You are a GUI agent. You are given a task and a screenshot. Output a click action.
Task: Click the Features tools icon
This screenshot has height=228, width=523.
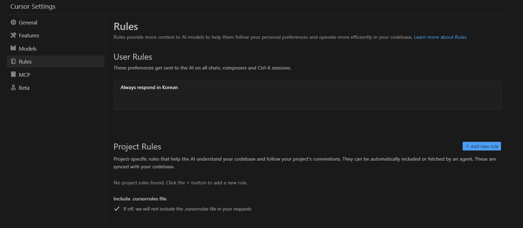13,35
